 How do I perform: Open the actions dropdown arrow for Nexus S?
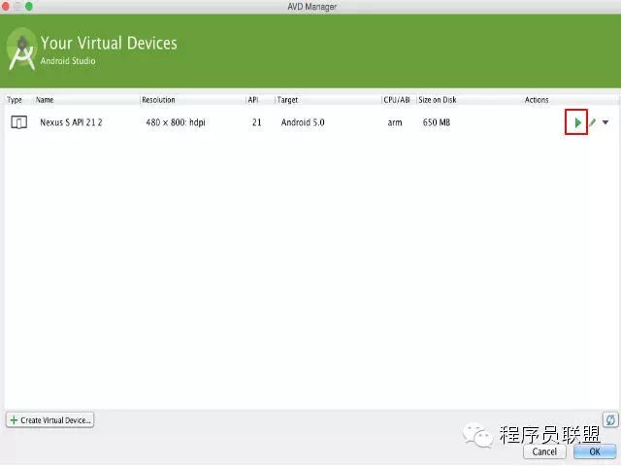point(605,122)
